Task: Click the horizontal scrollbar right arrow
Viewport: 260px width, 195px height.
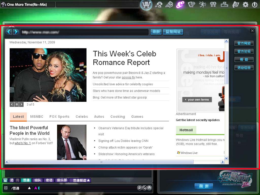Action: (x=222, y=162)
